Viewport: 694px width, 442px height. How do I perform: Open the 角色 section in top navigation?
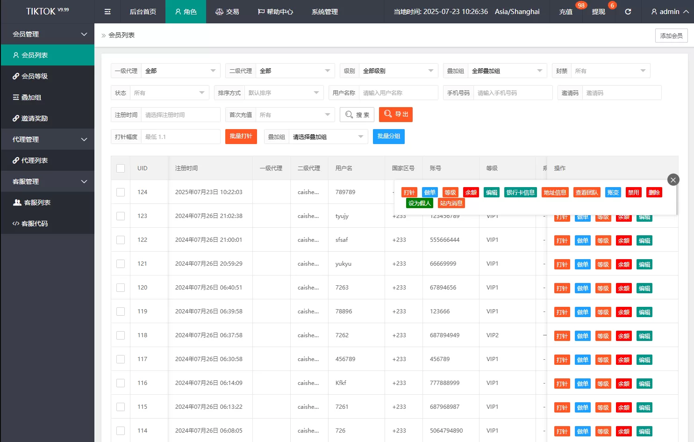pos(186,12)
